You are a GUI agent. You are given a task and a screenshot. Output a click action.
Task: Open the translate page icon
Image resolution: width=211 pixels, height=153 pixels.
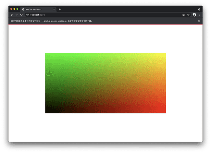[183, 15]
